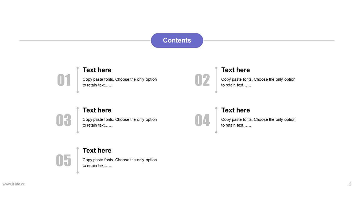Select the vertical divider line next to 04
Image resolution: width=354 pixels, height=199 pixels.
point(216,120)
